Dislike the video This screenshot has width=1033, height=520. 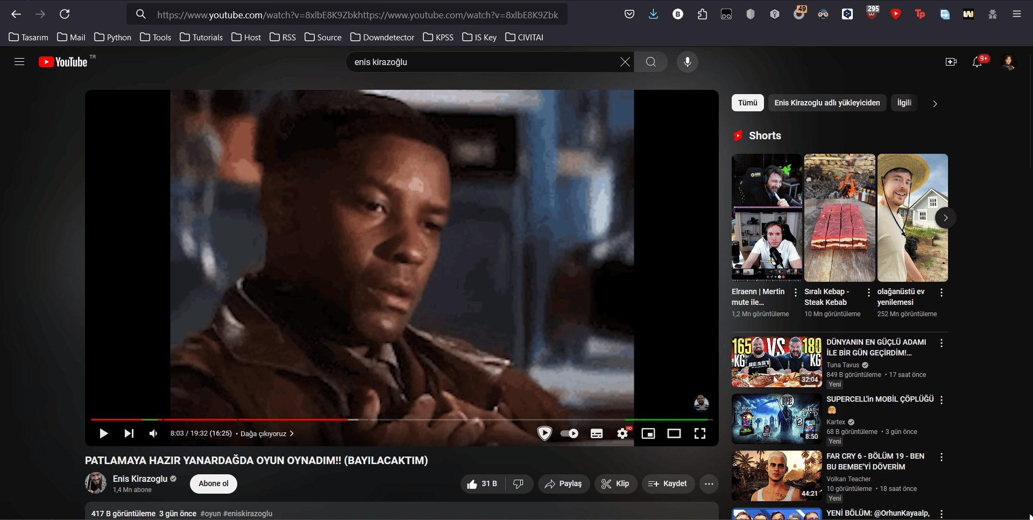coord(519,484)
